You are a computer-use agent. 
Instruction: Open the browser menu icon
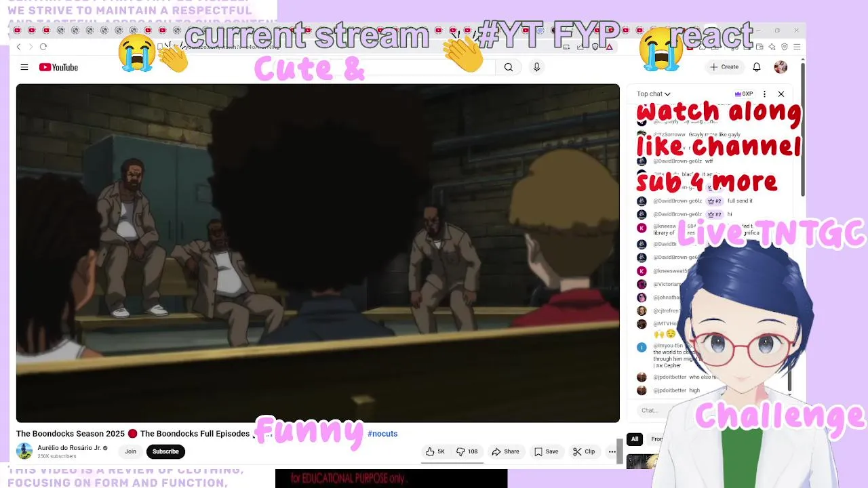(x=797, y=47)
